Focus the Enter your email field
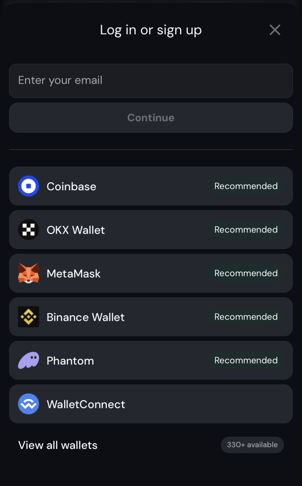 [151, 81]
